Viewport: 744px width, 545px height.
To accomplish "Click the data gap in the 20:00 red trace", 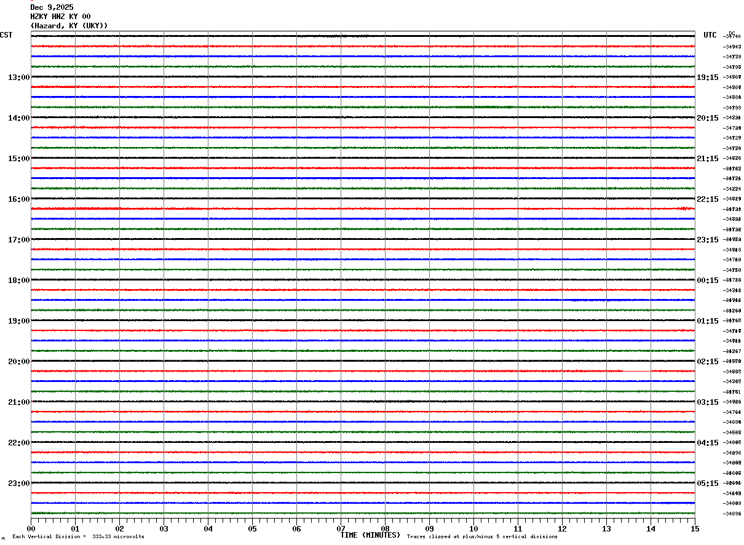I will pyautogui.click(x=637, y=372).
